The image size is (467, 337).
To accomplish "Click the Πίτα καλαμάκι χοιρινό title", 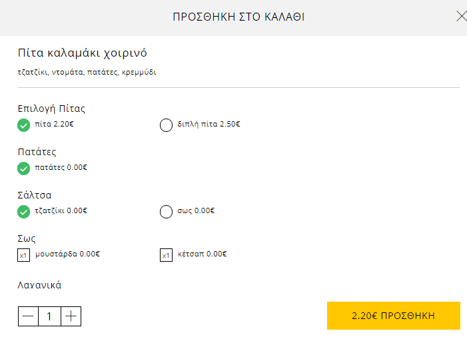I will coord(82,53).
